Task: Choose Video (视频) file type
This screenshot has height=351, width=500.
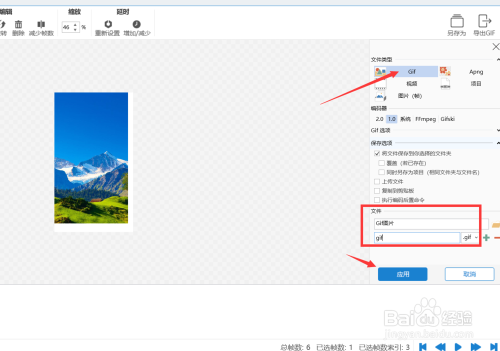Action: tap(406, 83)
